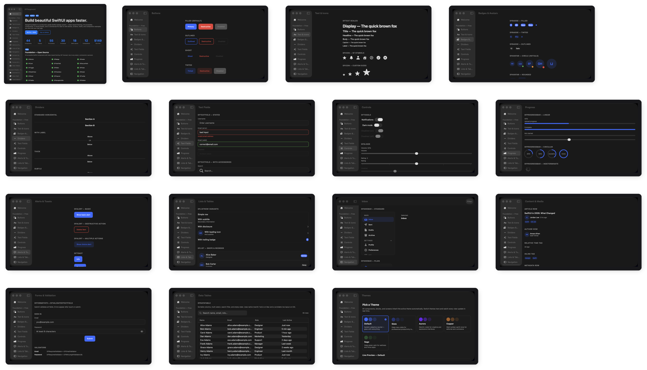
Task: Open Buttons in the Buttons window sidebar
Action: (x=138, y=30)
